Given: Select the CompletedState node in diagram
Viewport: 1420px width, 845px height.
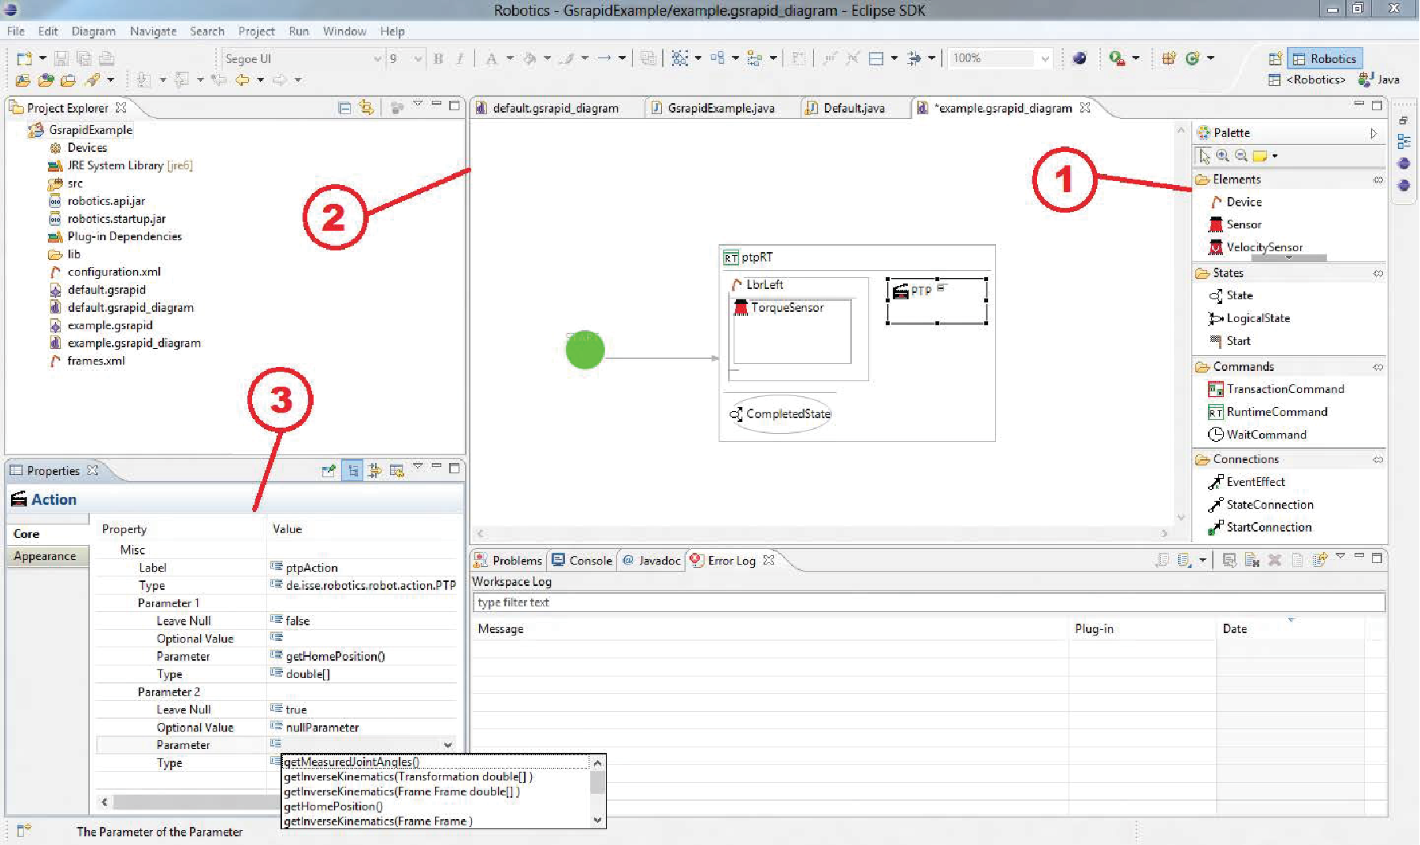Looking at the screenshot, I should (781, 413).
